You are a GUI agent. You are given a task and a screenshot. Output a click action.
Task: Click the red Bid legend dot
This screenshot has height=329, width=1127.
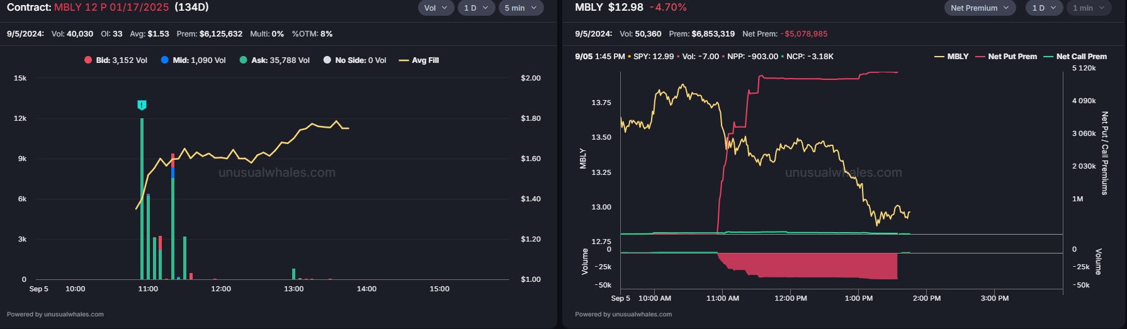[88, 60]
